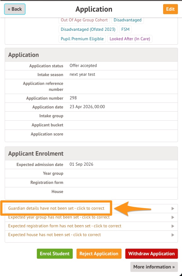Screen dimensions: 182x276
Task: Select the Looked After (In Care) tag
Action: click(x=130, y=39)
